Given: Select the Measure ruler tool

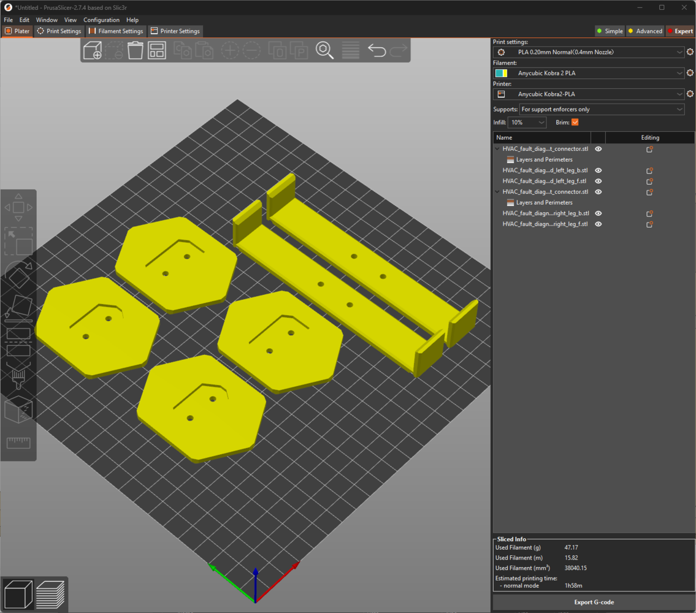Looking at the screenshot, I should 18,443.
